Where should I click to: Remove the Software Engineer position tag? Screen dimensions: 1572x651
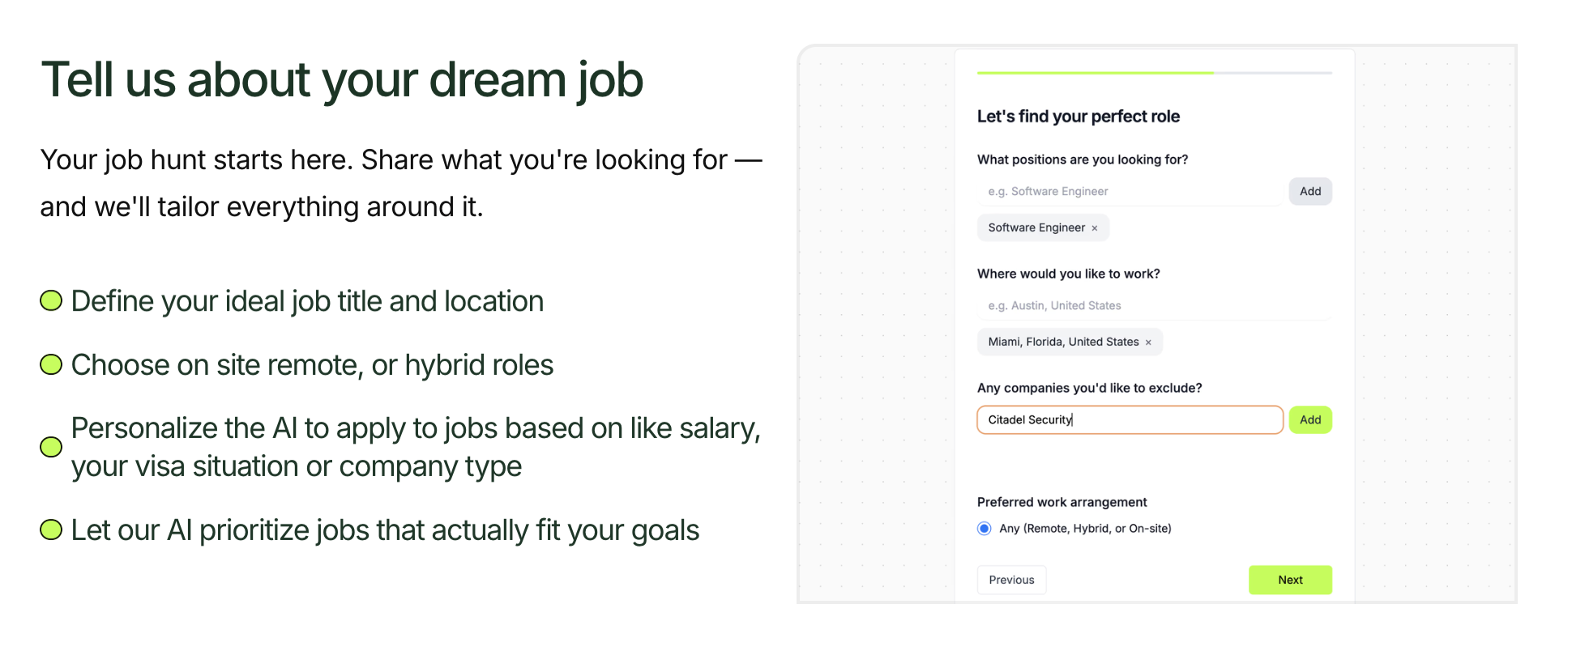tap(1095, 228)
